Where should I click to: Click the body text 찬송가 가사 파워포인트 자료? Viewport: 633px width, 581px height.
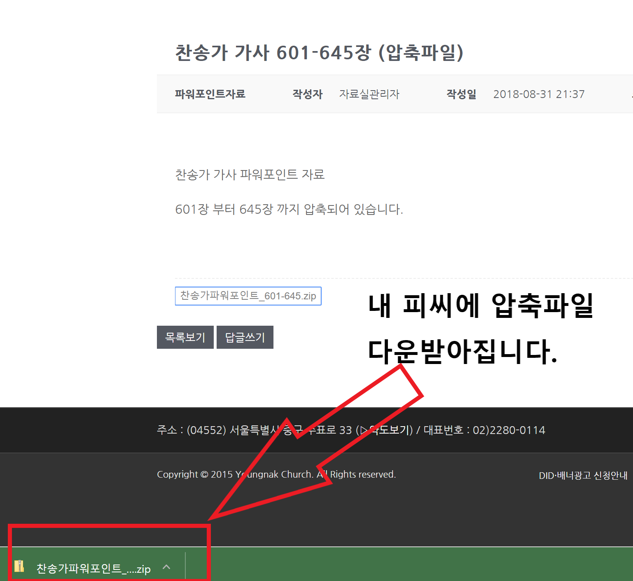point(250,175)
